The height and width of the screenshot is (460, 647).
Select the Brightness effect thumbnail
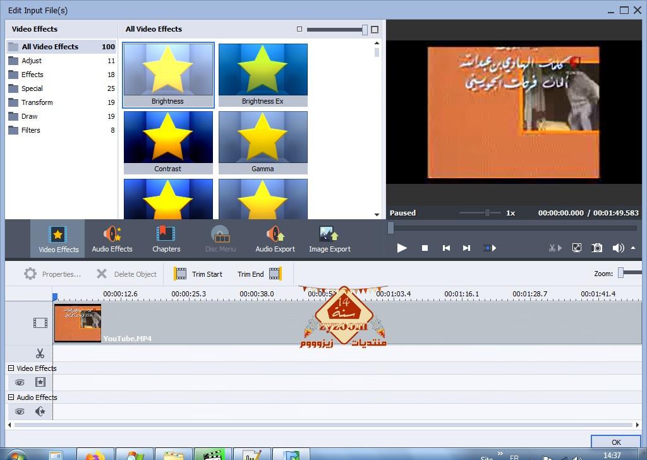pyautogui.click(x=168, y=75)
